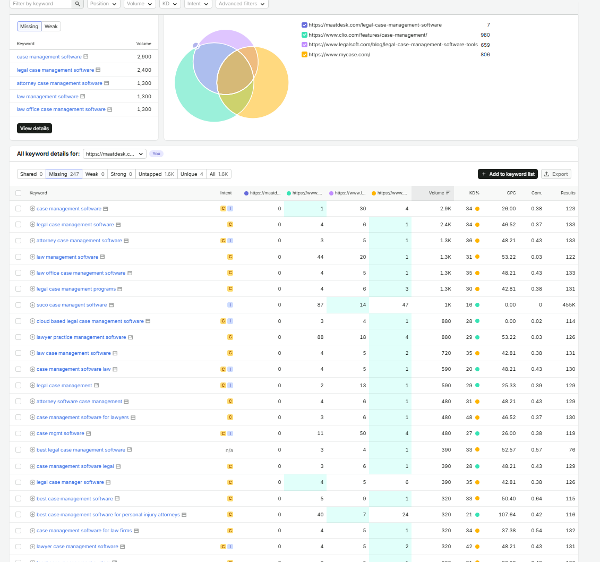
Task: Open SERP icon for 'law case management software' row
Action: [x=115, y=353]
